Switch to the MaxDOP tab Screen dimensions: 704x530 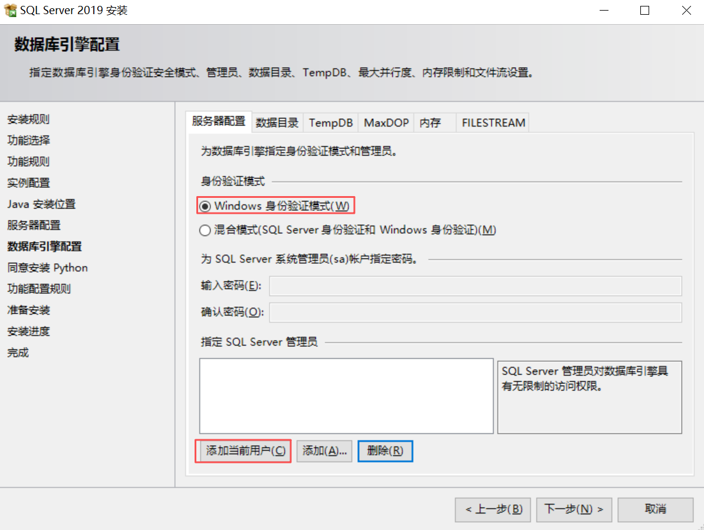tap(386, 123)
